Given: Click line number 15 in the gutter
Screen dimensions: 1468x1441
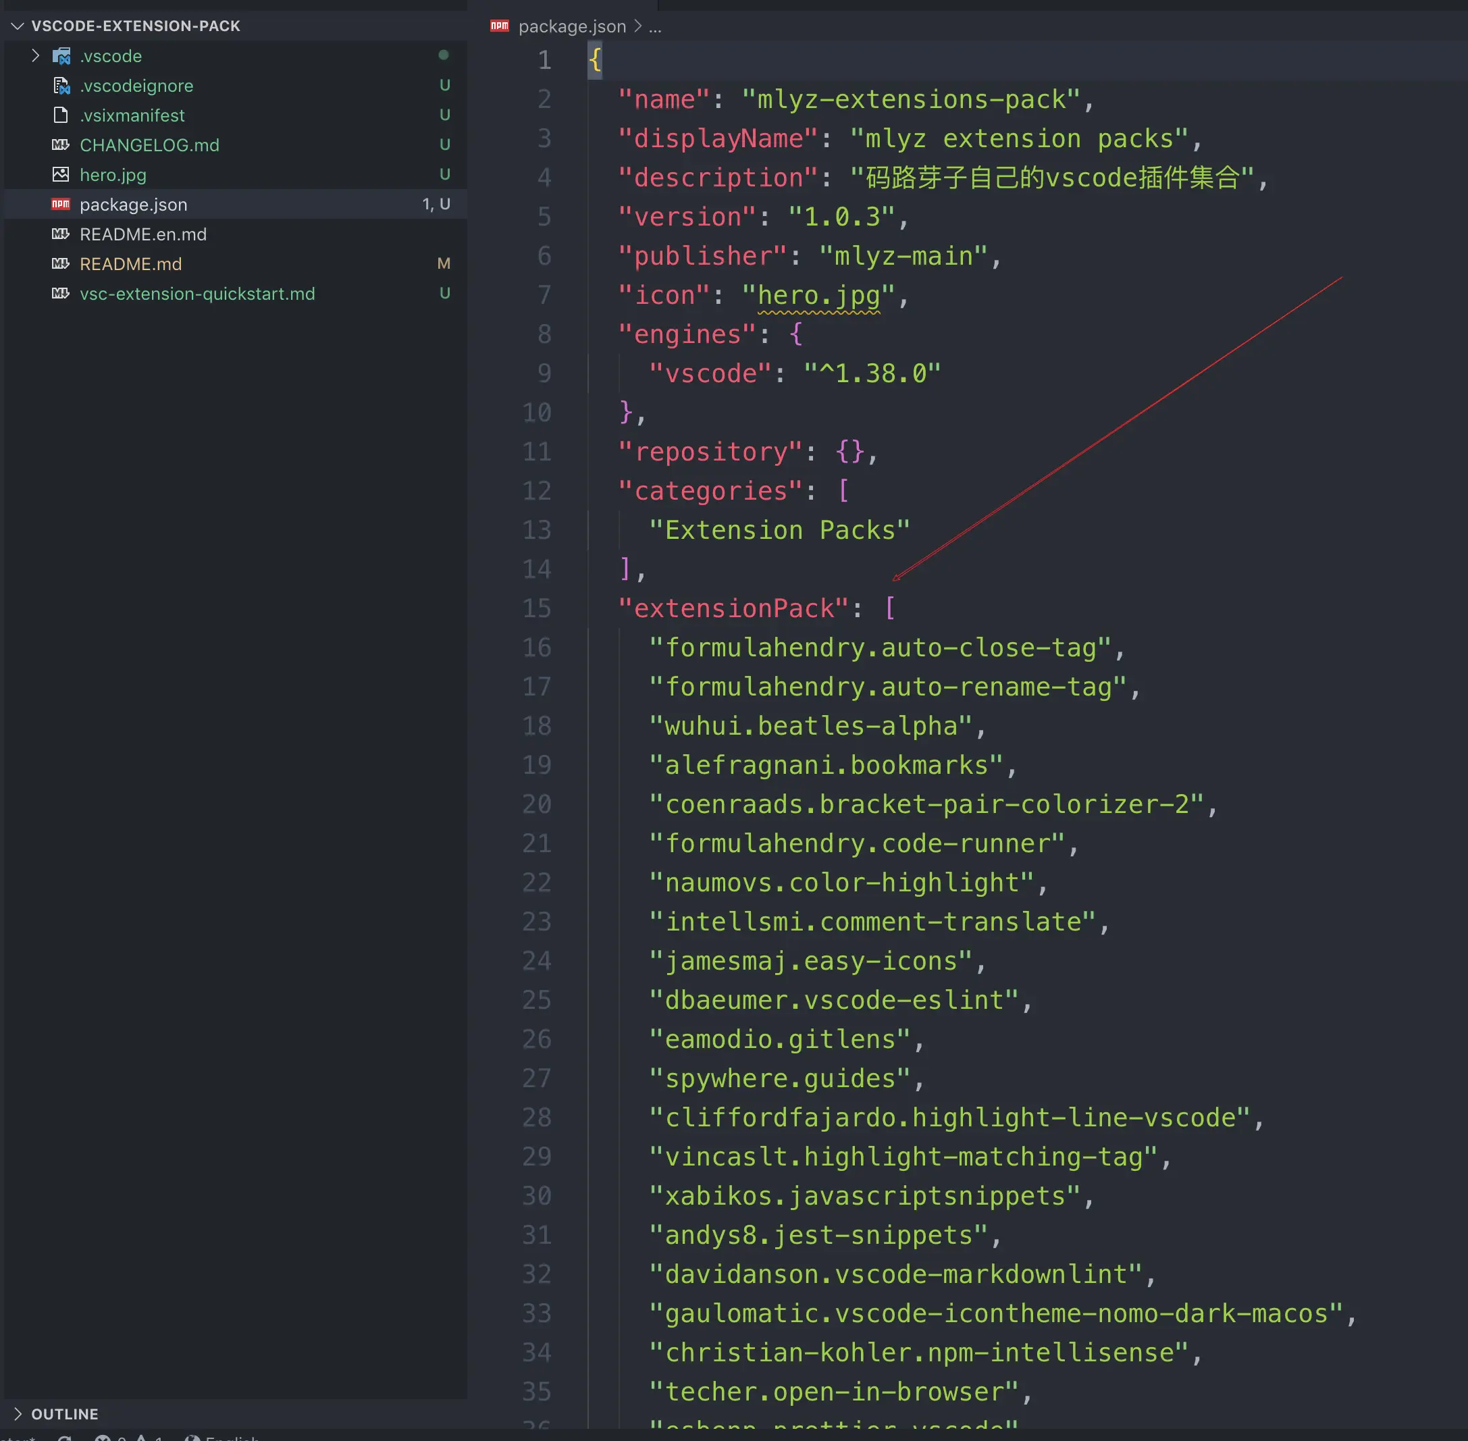Looking at the screenshot, I should click(x=537, y=608).
